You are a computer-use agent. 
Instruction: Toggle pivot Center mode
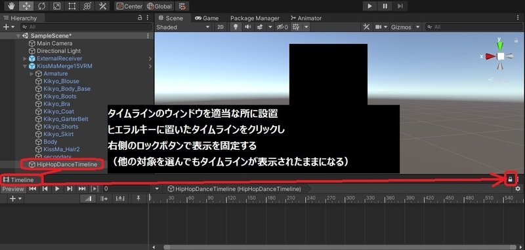(x=129, y=6)
